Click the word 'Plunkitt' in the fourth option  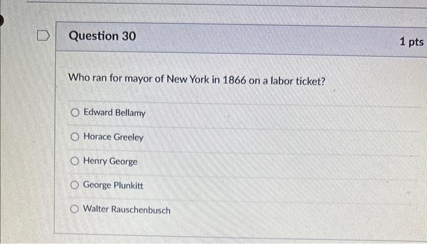[128, 186]
